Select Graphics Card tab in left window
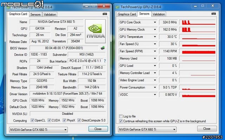This screenshot has height=140, width=225. click(18, 14)
